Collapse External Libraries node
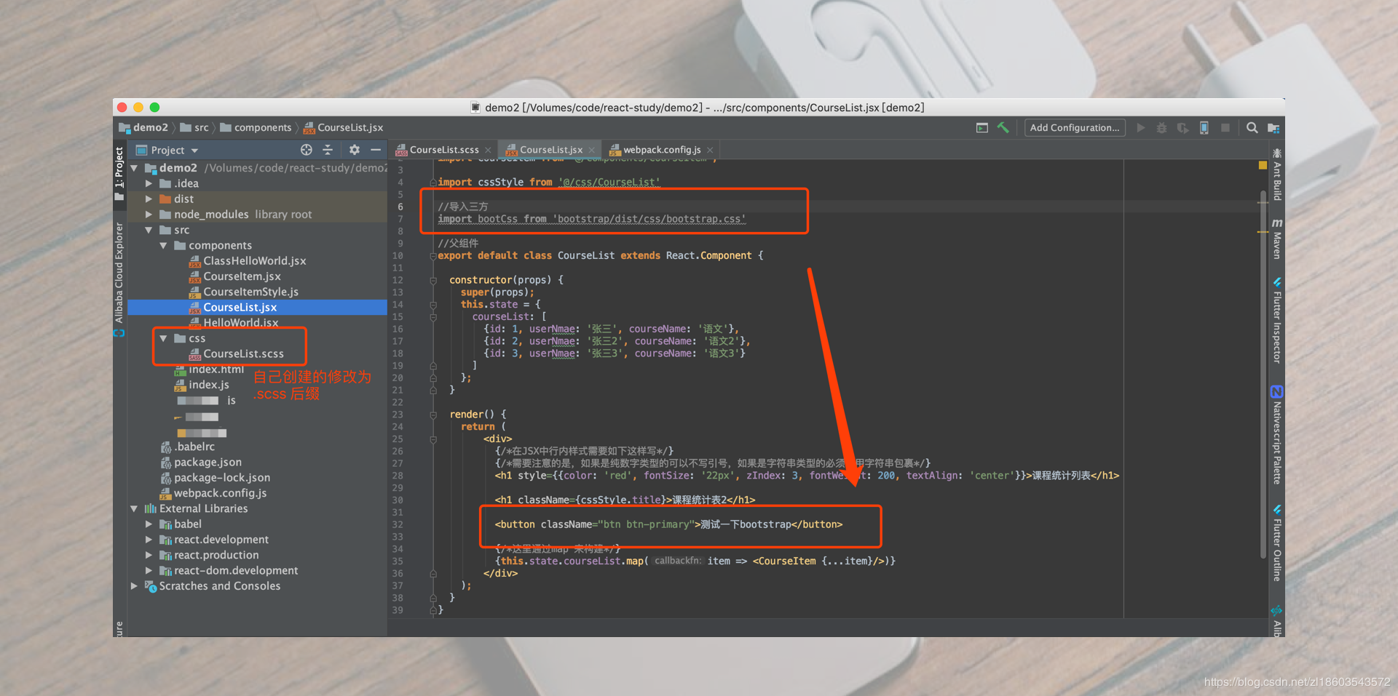 click(x=134, y=509)
